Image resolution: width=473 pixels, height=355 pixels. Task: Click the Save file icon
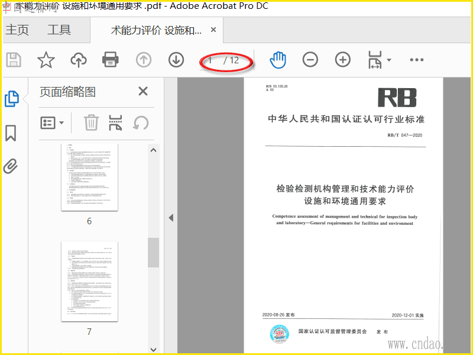coord(14,60)
